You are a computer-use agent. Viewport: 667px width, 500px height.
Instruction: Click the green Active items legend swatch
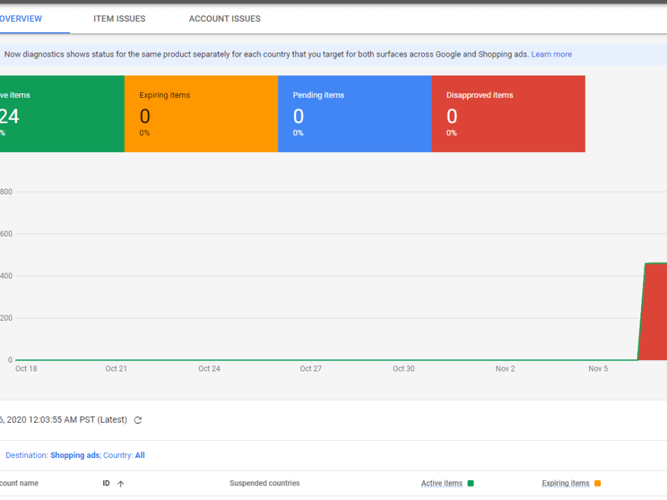470,483
